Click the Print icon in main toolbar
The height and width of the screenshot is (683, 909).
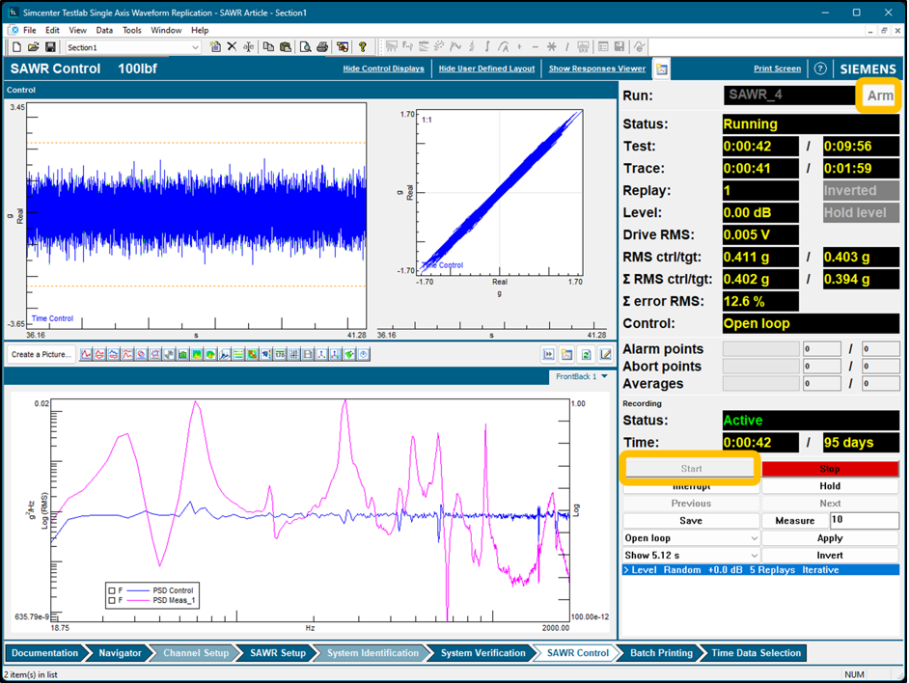[x=322, y=46]
